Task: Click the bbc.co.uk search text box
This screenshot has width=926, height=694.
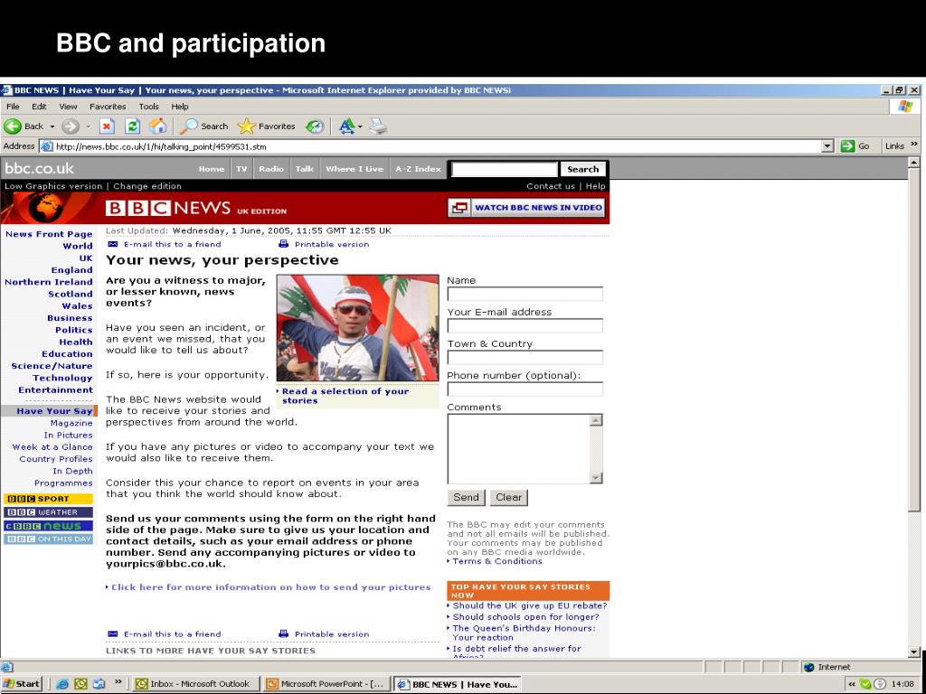Action: coord(505,169)
